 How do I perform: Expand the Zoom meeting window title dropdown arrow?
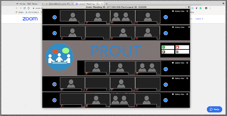[x=186, y=7]
